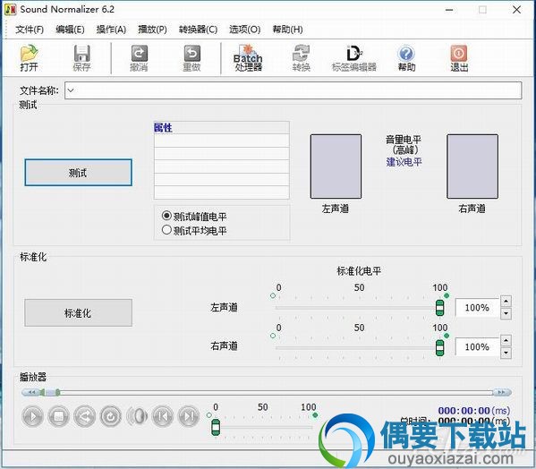Click the 保存 (Save) toolbar icon
Image resolution: width=536 pixels, height=469 pixels.
tap(82, 58)
